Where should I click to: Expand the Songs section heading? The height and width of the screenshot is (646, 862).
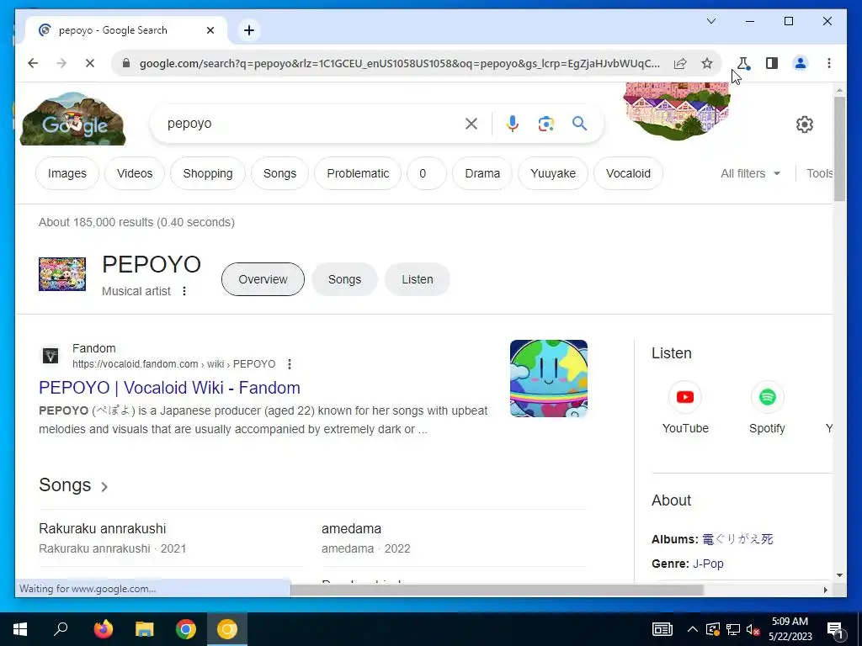pos(73,485)
